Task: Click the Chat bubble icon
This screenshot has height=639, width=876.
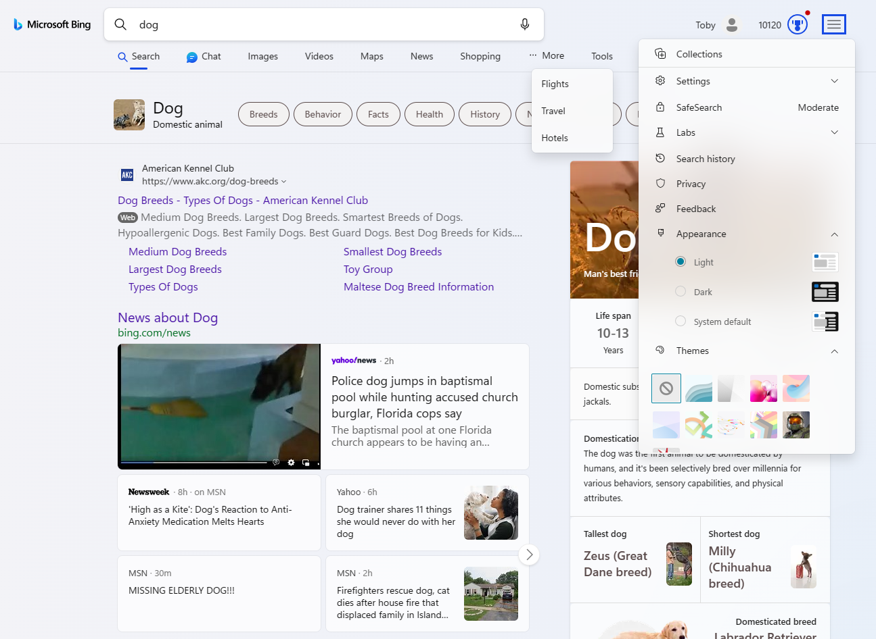Action: (192, 57)
